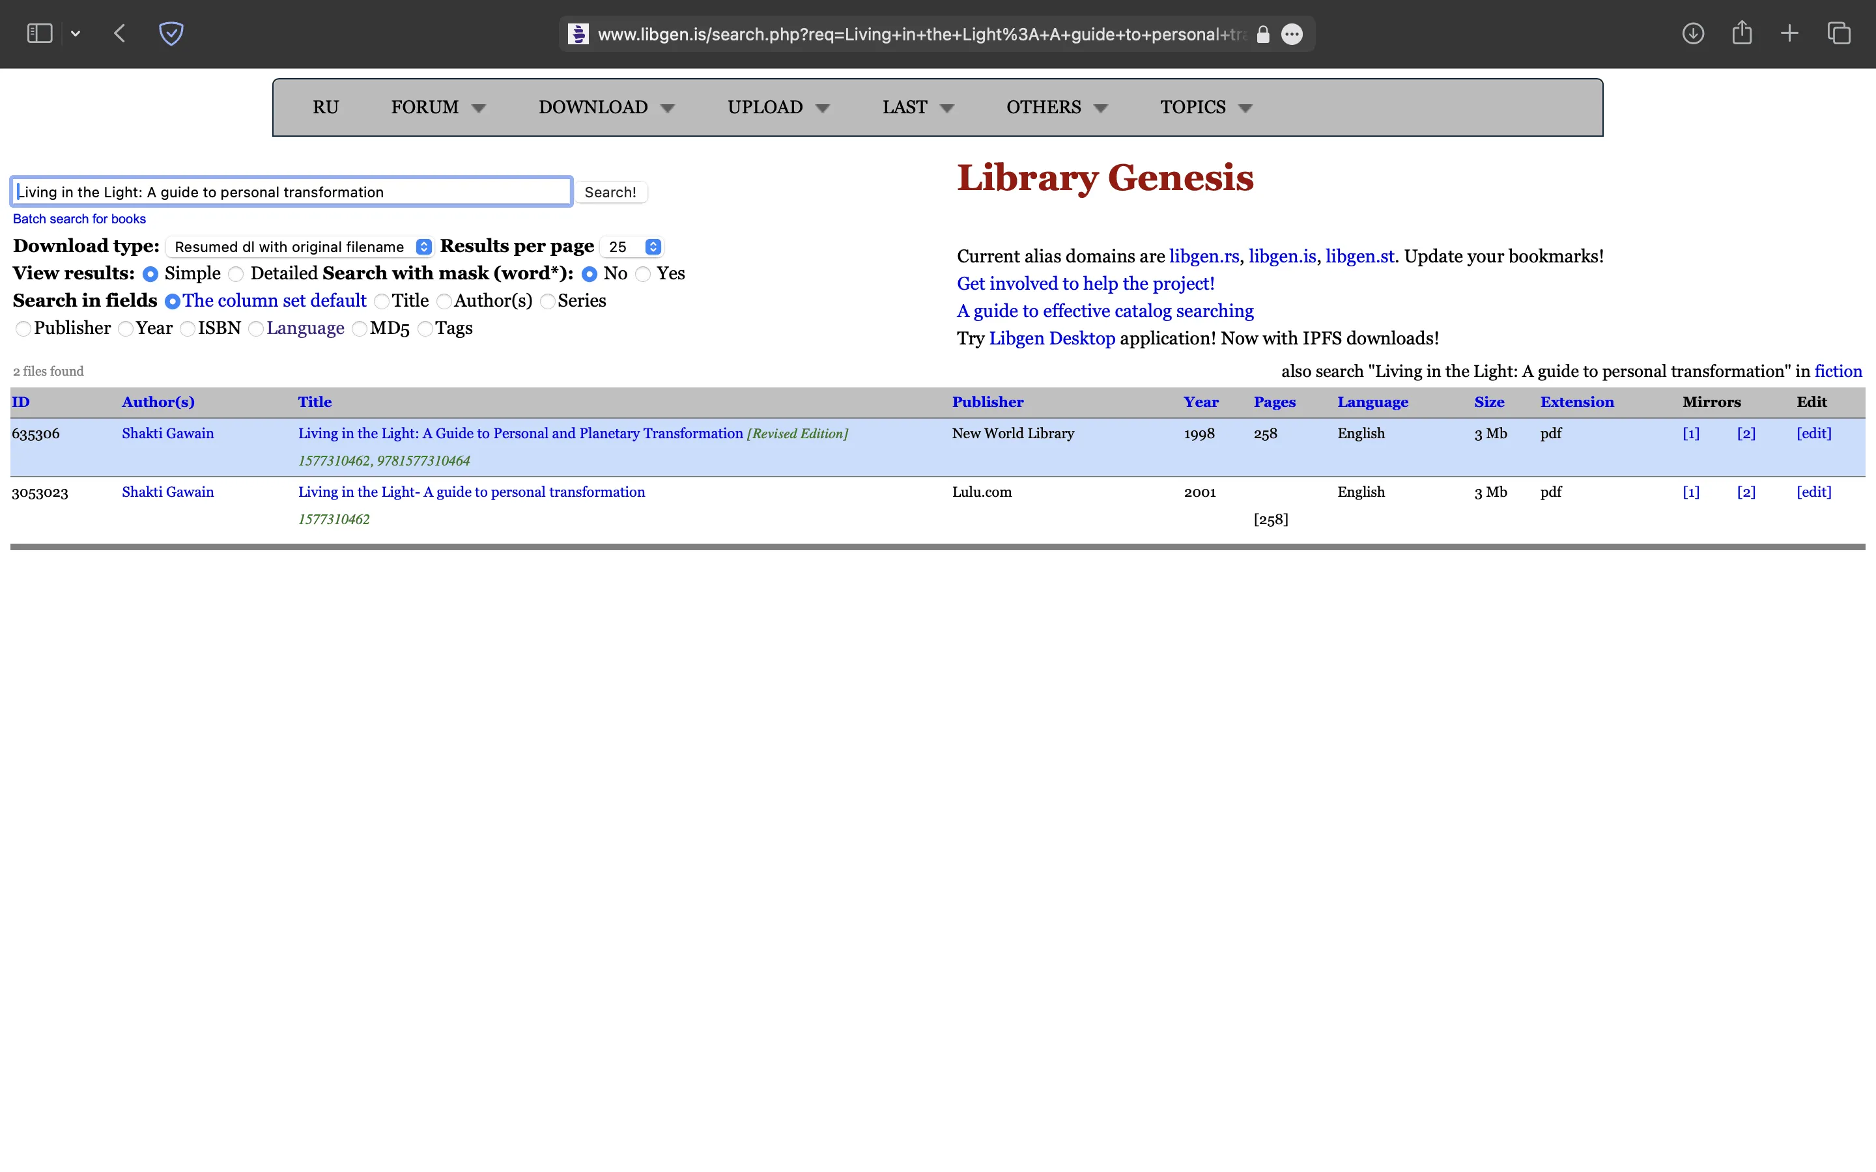This screenshot has height=1172, width=1876.
Task: Open the OTHERS menu
Action: point(1056,107)
